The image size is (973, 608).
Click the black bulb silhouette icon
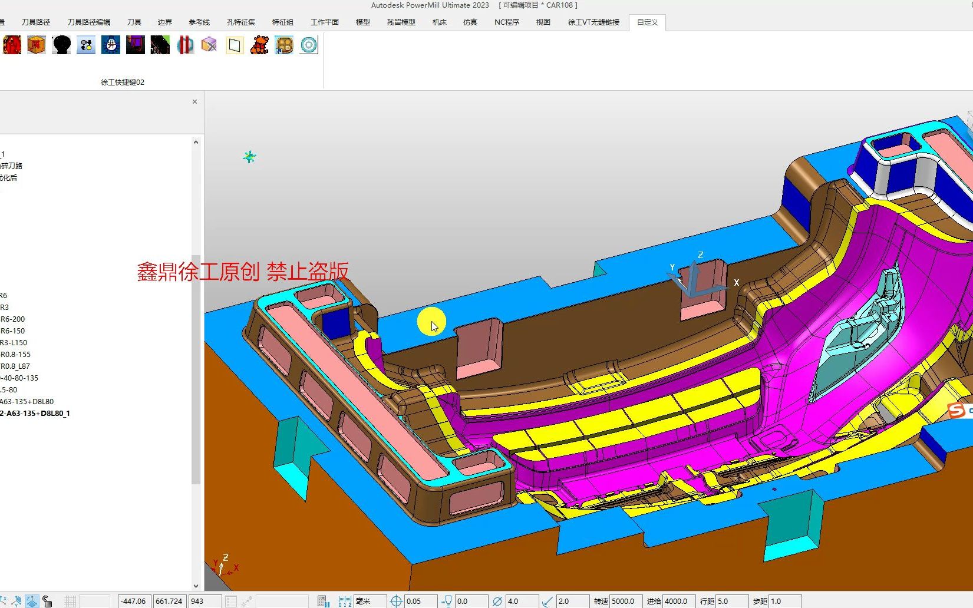(x=61, y=45)
